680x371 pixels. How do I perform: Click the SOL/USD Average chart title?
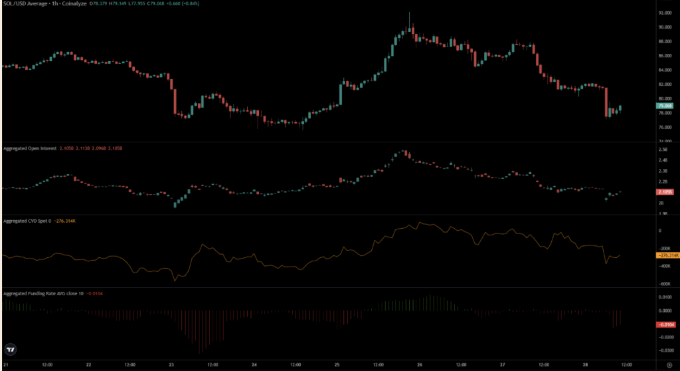(x=25, y=5)
